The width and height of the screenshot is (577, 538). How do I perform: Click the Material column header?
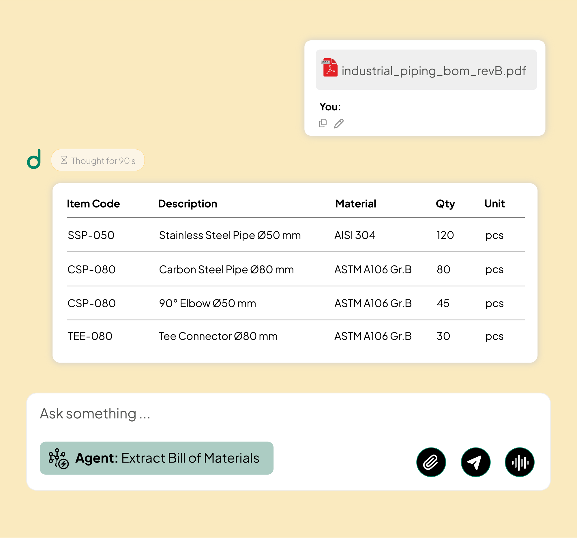(x=355, y=204)
